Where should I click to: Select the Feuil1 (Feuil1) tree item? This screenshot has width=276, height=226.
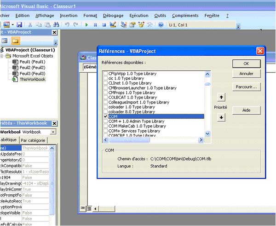coord(32,62)
